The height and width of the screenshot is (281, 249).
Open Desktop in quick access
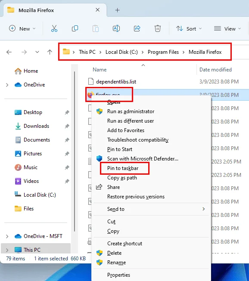coord(28,112)
